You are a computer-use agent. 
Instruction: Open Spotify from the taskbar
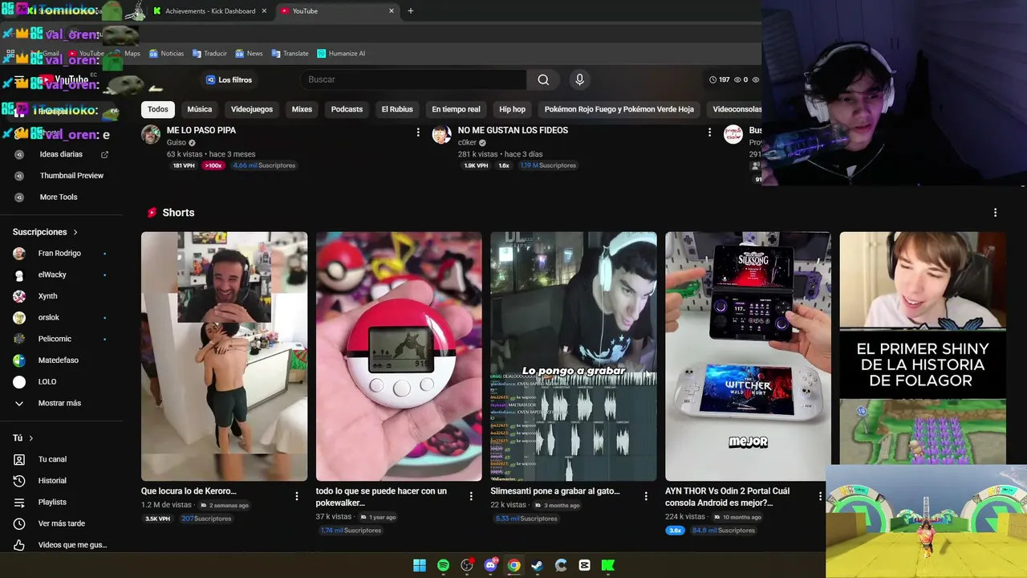(443, 565)
